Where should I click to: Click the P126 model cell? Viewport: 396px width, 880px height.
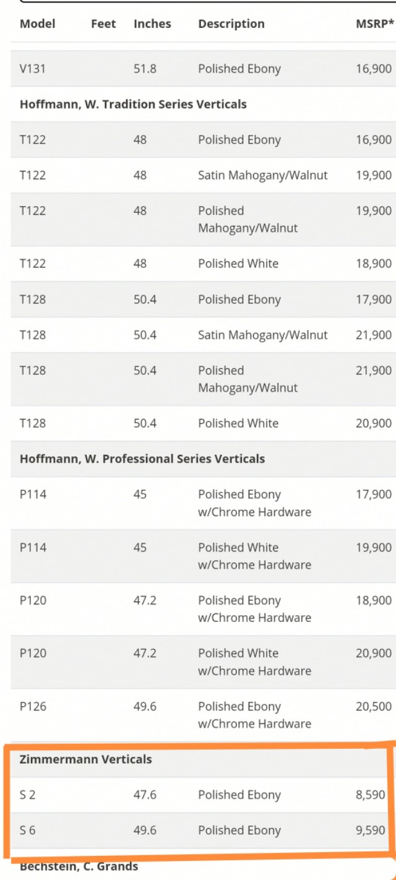pyautogui.click(x=33, y=706)
